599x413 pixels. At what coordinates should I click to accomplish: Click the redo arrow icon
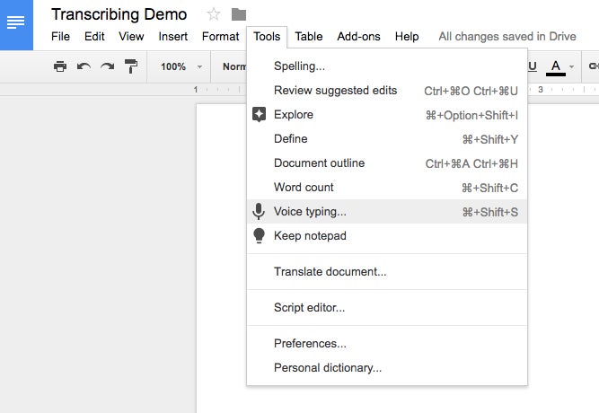pos(108,66)
